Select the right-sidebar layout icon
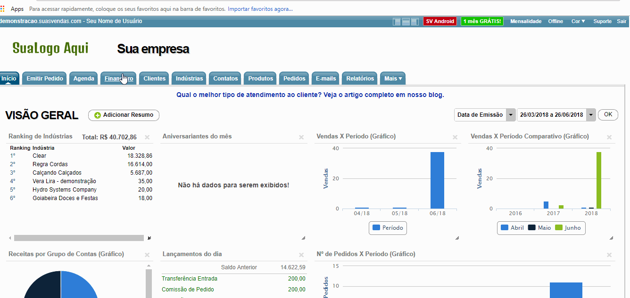Viewport: 630px width, 298px height. pos(415,22)
